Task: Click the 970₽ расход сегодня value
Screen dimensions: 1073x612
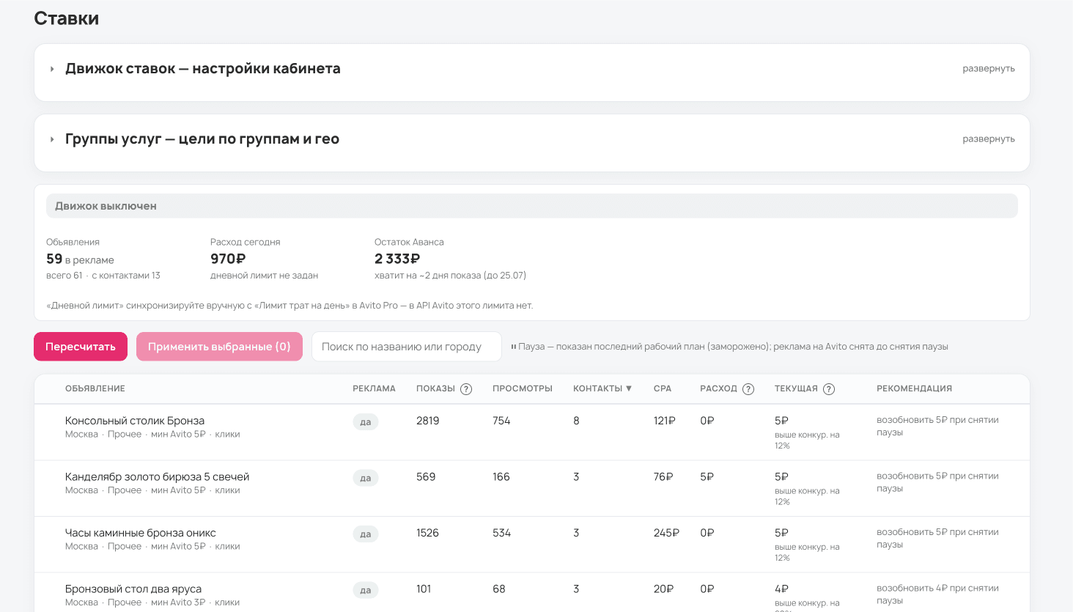Action: (228, 259)
